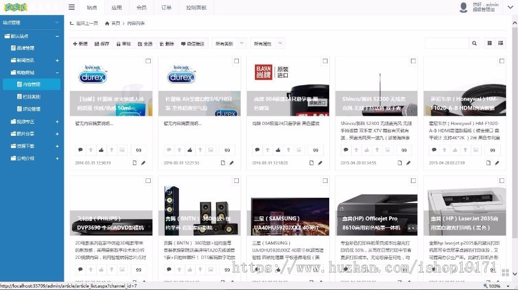
Task: Expand the 新闻资讯 plus sign
Action: pyautogui.click(x=57, y=60)
